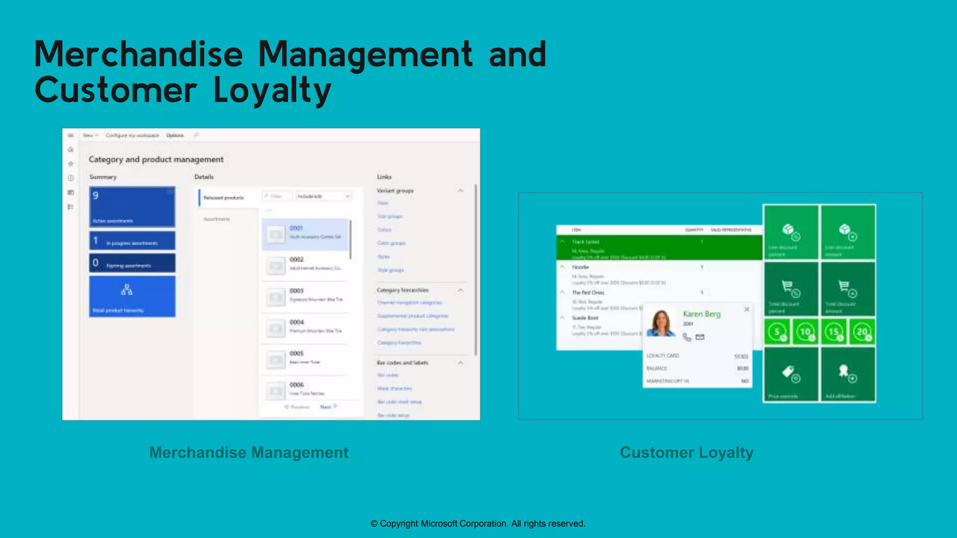
Task: Click the search magnifier in the action bar
Action: (x=196, y=135)
